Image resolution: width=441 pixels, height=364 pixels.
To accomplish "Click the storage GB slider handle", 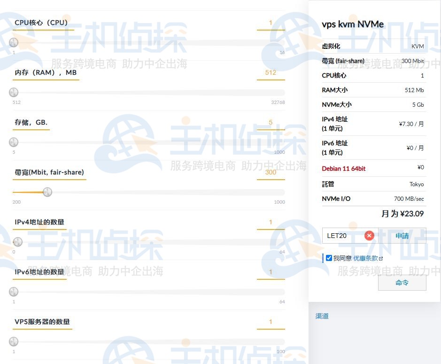I will coord(14,142).
